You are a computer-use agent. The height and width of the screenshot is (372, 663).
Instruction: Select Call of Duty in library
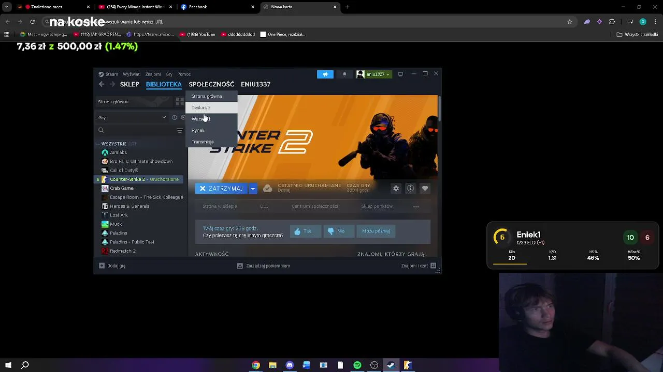click(x=124, y=171)
